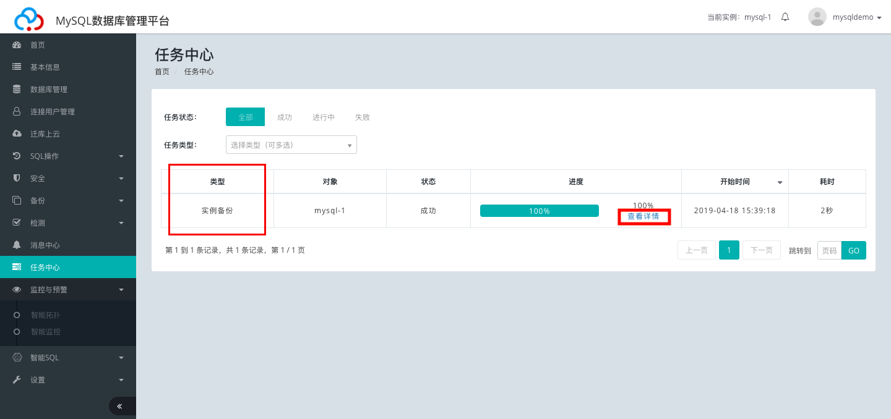Click the 数据库管理 database icon
The height and width of the screenshot is (419, 891).
(17, 90)
